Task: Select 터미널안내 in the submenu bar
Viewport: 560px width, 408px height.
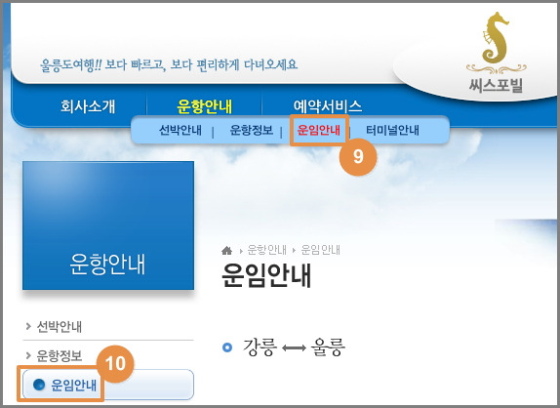Action: click(392, 130)
